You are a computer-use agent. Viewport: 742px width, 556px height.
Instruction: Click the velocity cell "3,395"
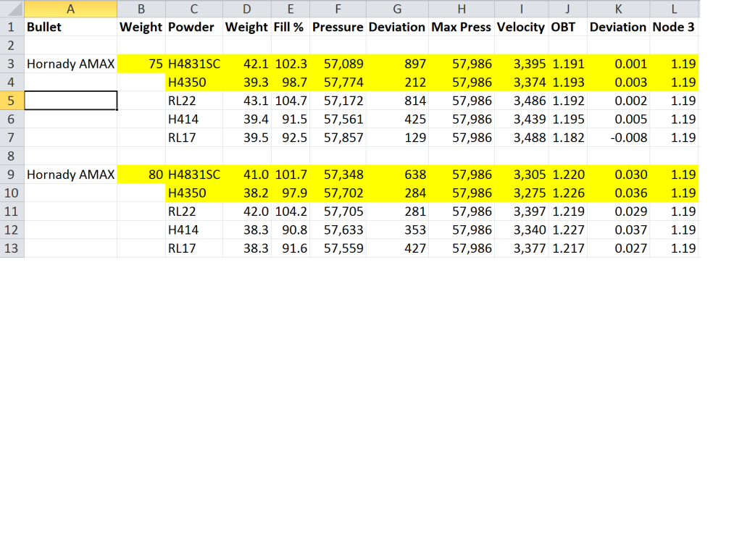[x=522, y=64]
